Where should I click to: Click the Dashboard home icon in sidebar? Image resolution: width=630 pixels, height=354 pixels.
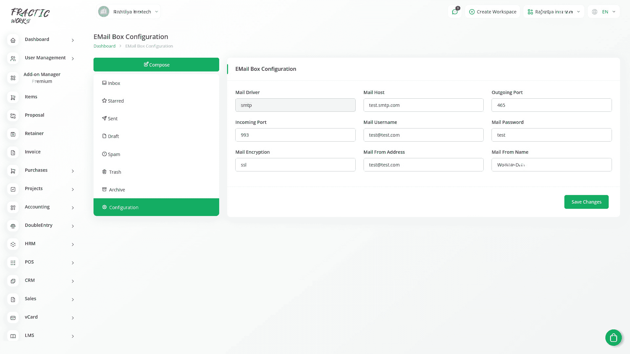13,40
